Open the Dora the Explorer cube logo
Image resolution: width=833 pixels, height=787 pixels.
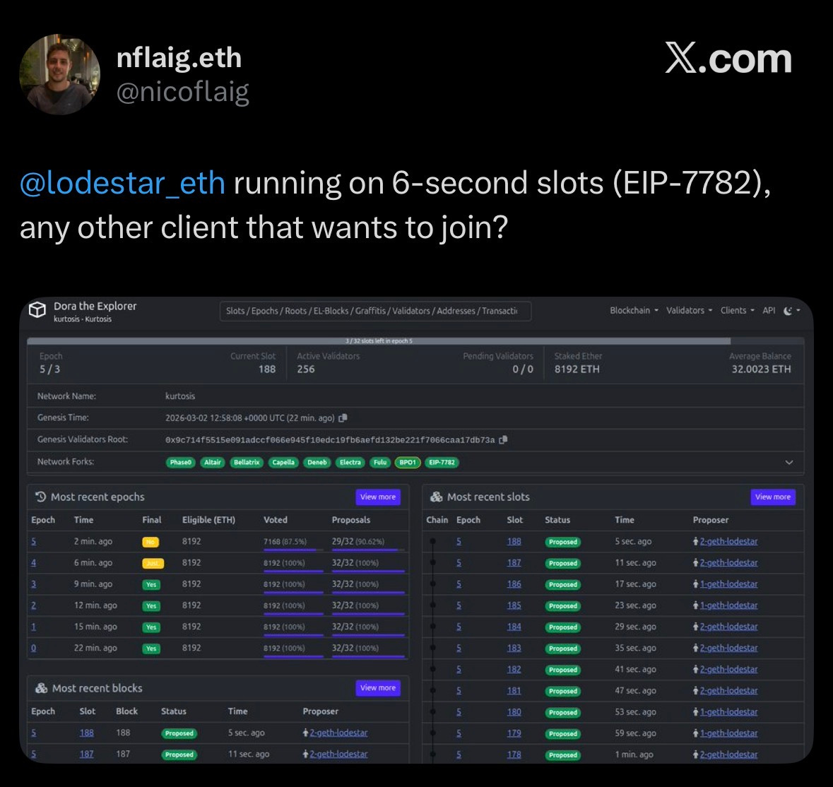point(37,309)
